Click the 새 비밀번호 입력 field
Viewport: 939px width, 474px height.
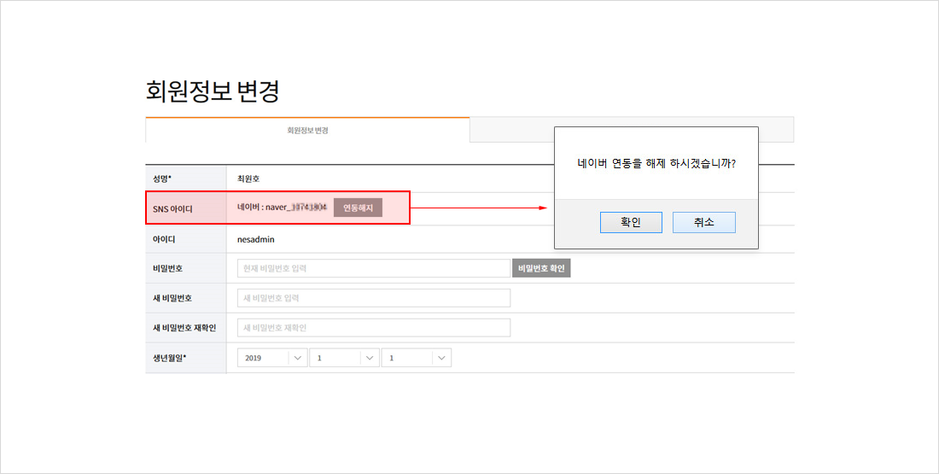(373, 298)
